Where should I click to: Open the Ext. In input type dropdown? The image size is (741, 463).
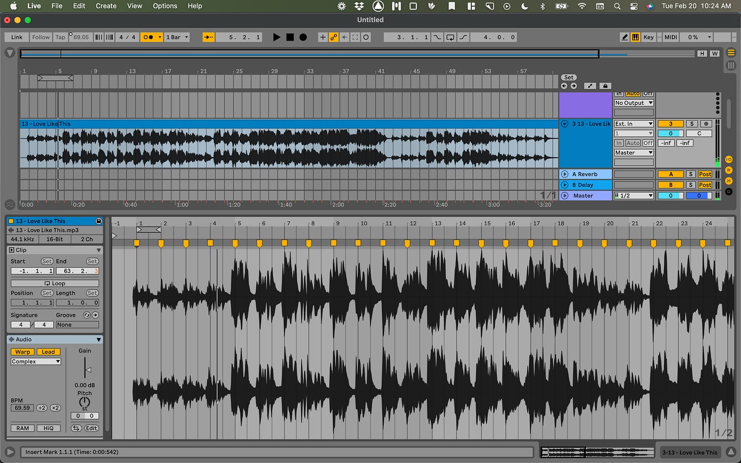tap(634, 124)
